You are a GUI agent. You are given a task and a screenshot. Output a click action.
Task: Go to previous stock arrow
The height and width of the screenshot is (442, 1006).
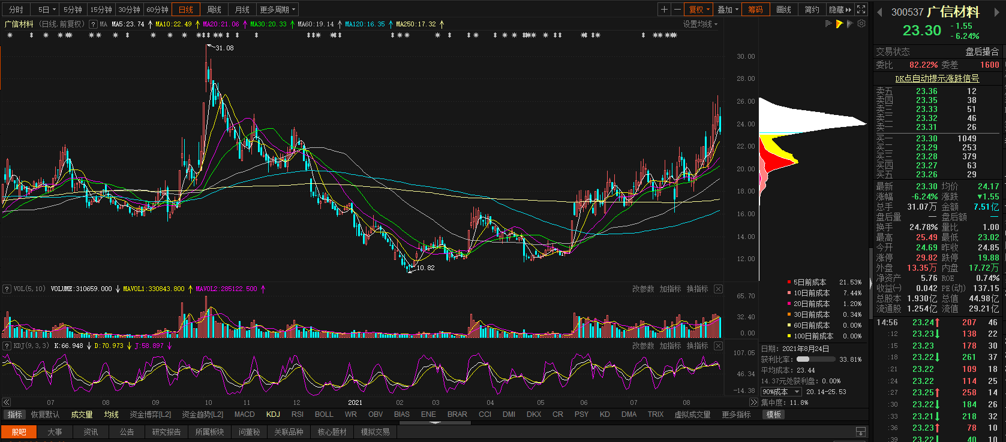879,12
